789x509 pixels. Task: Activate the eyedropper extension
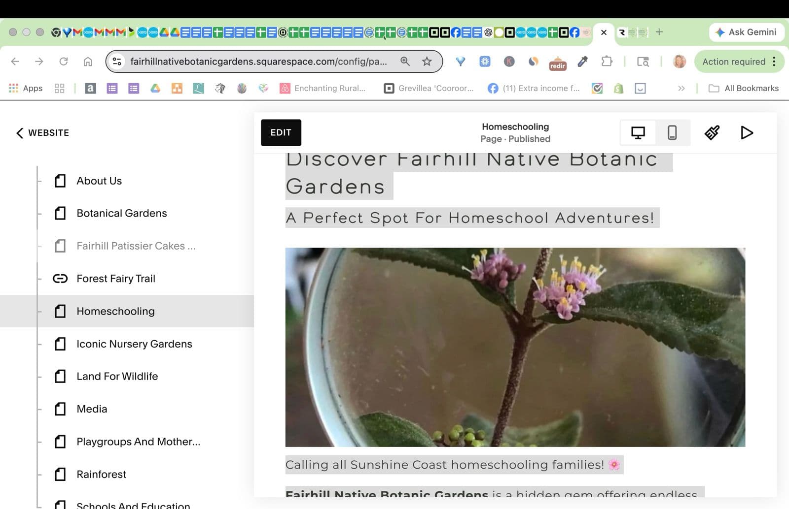[x=582, y=62]
